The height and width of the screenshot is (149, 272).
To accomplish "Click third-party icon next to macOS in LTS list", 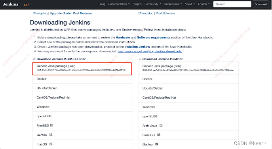I will pos(51,144).
